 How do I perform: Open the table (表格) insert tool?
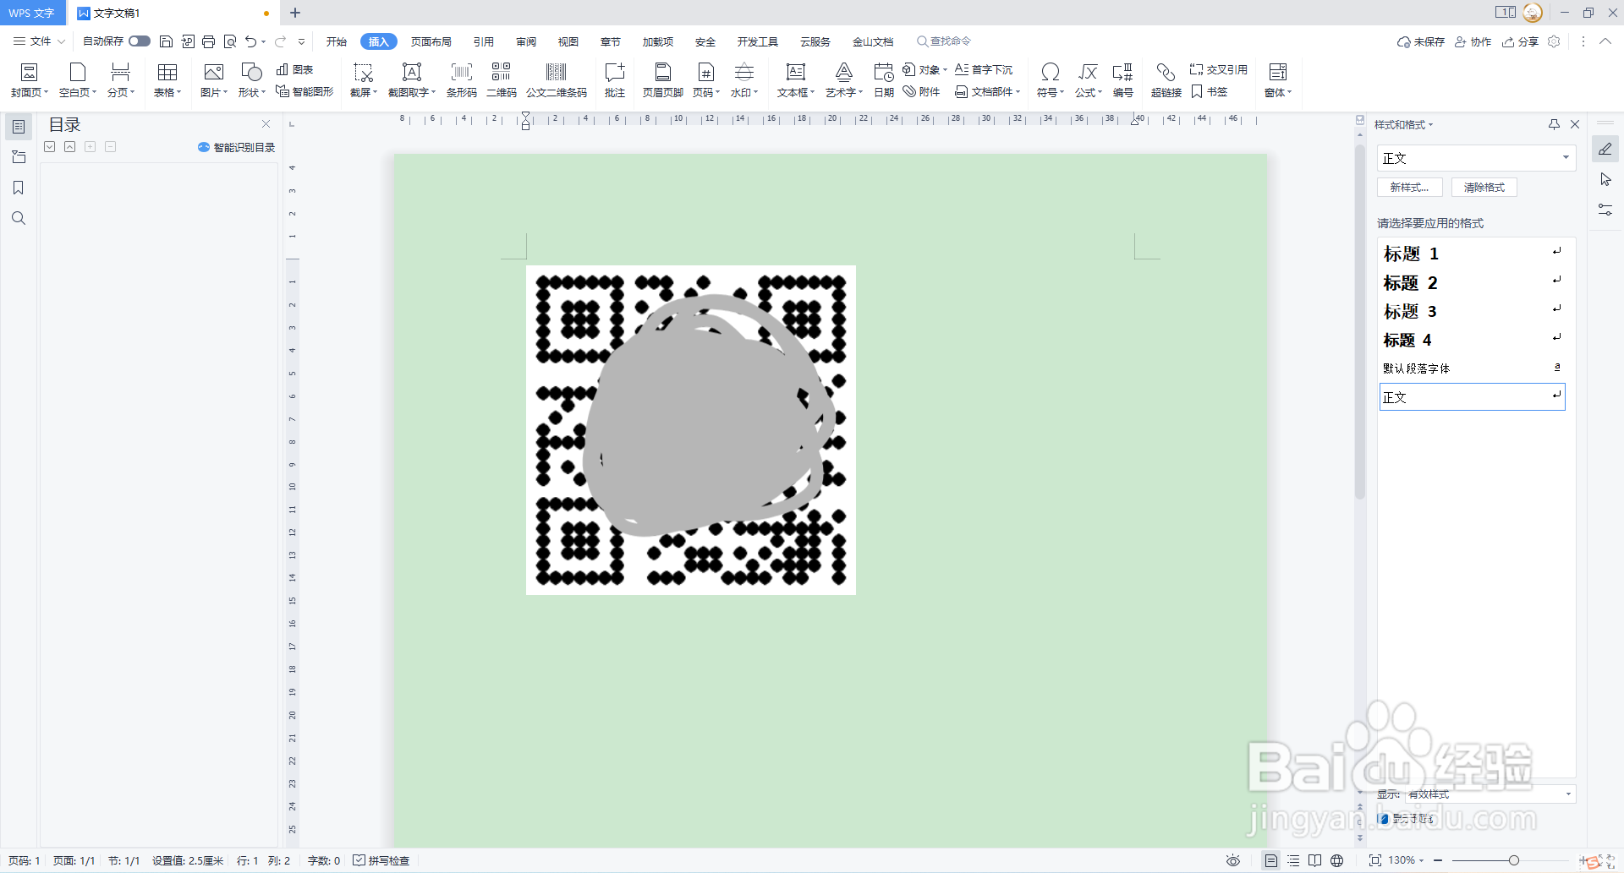tap(167, 80)
